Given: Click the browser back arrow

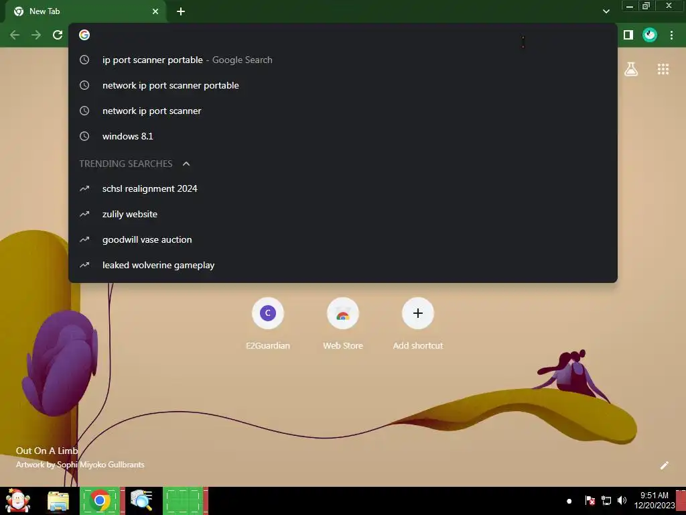Looking at the screenshot, I should (x=15, y=35).
